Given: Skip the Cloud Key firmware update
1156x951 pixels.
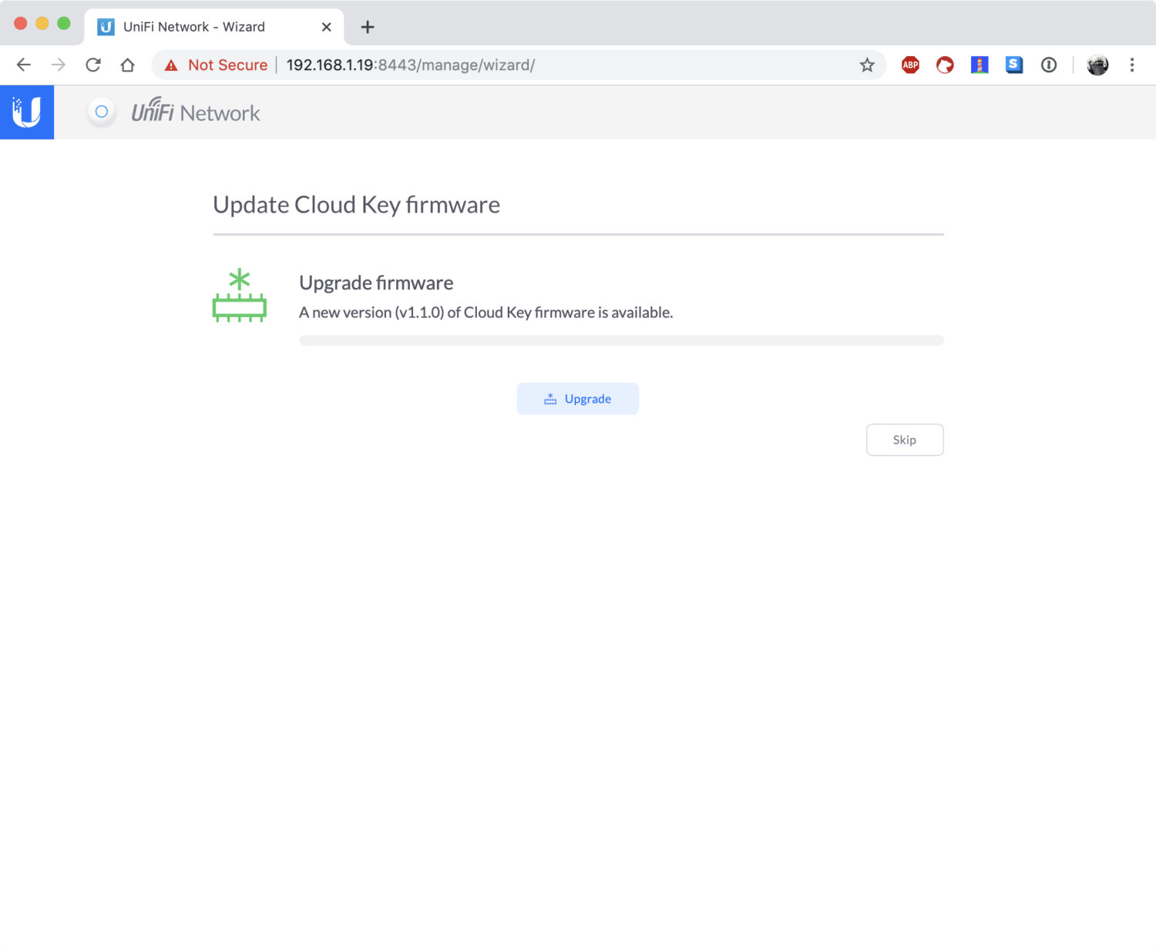Looking at the screenshot, I should pos(905,440).
